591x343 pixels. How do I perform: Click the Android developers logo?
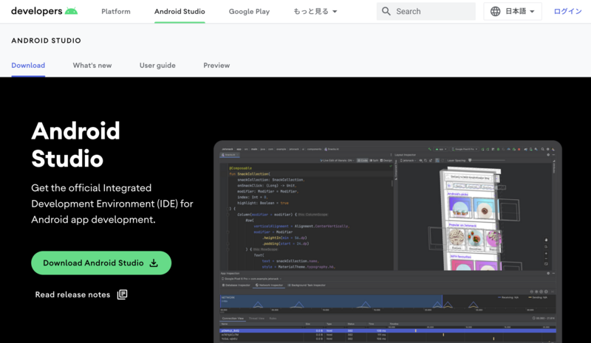[x=44, y=11]
